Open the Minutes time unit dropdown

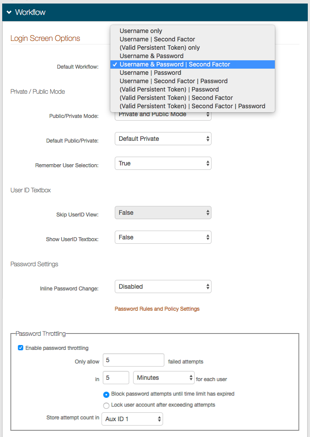(164, 378)
